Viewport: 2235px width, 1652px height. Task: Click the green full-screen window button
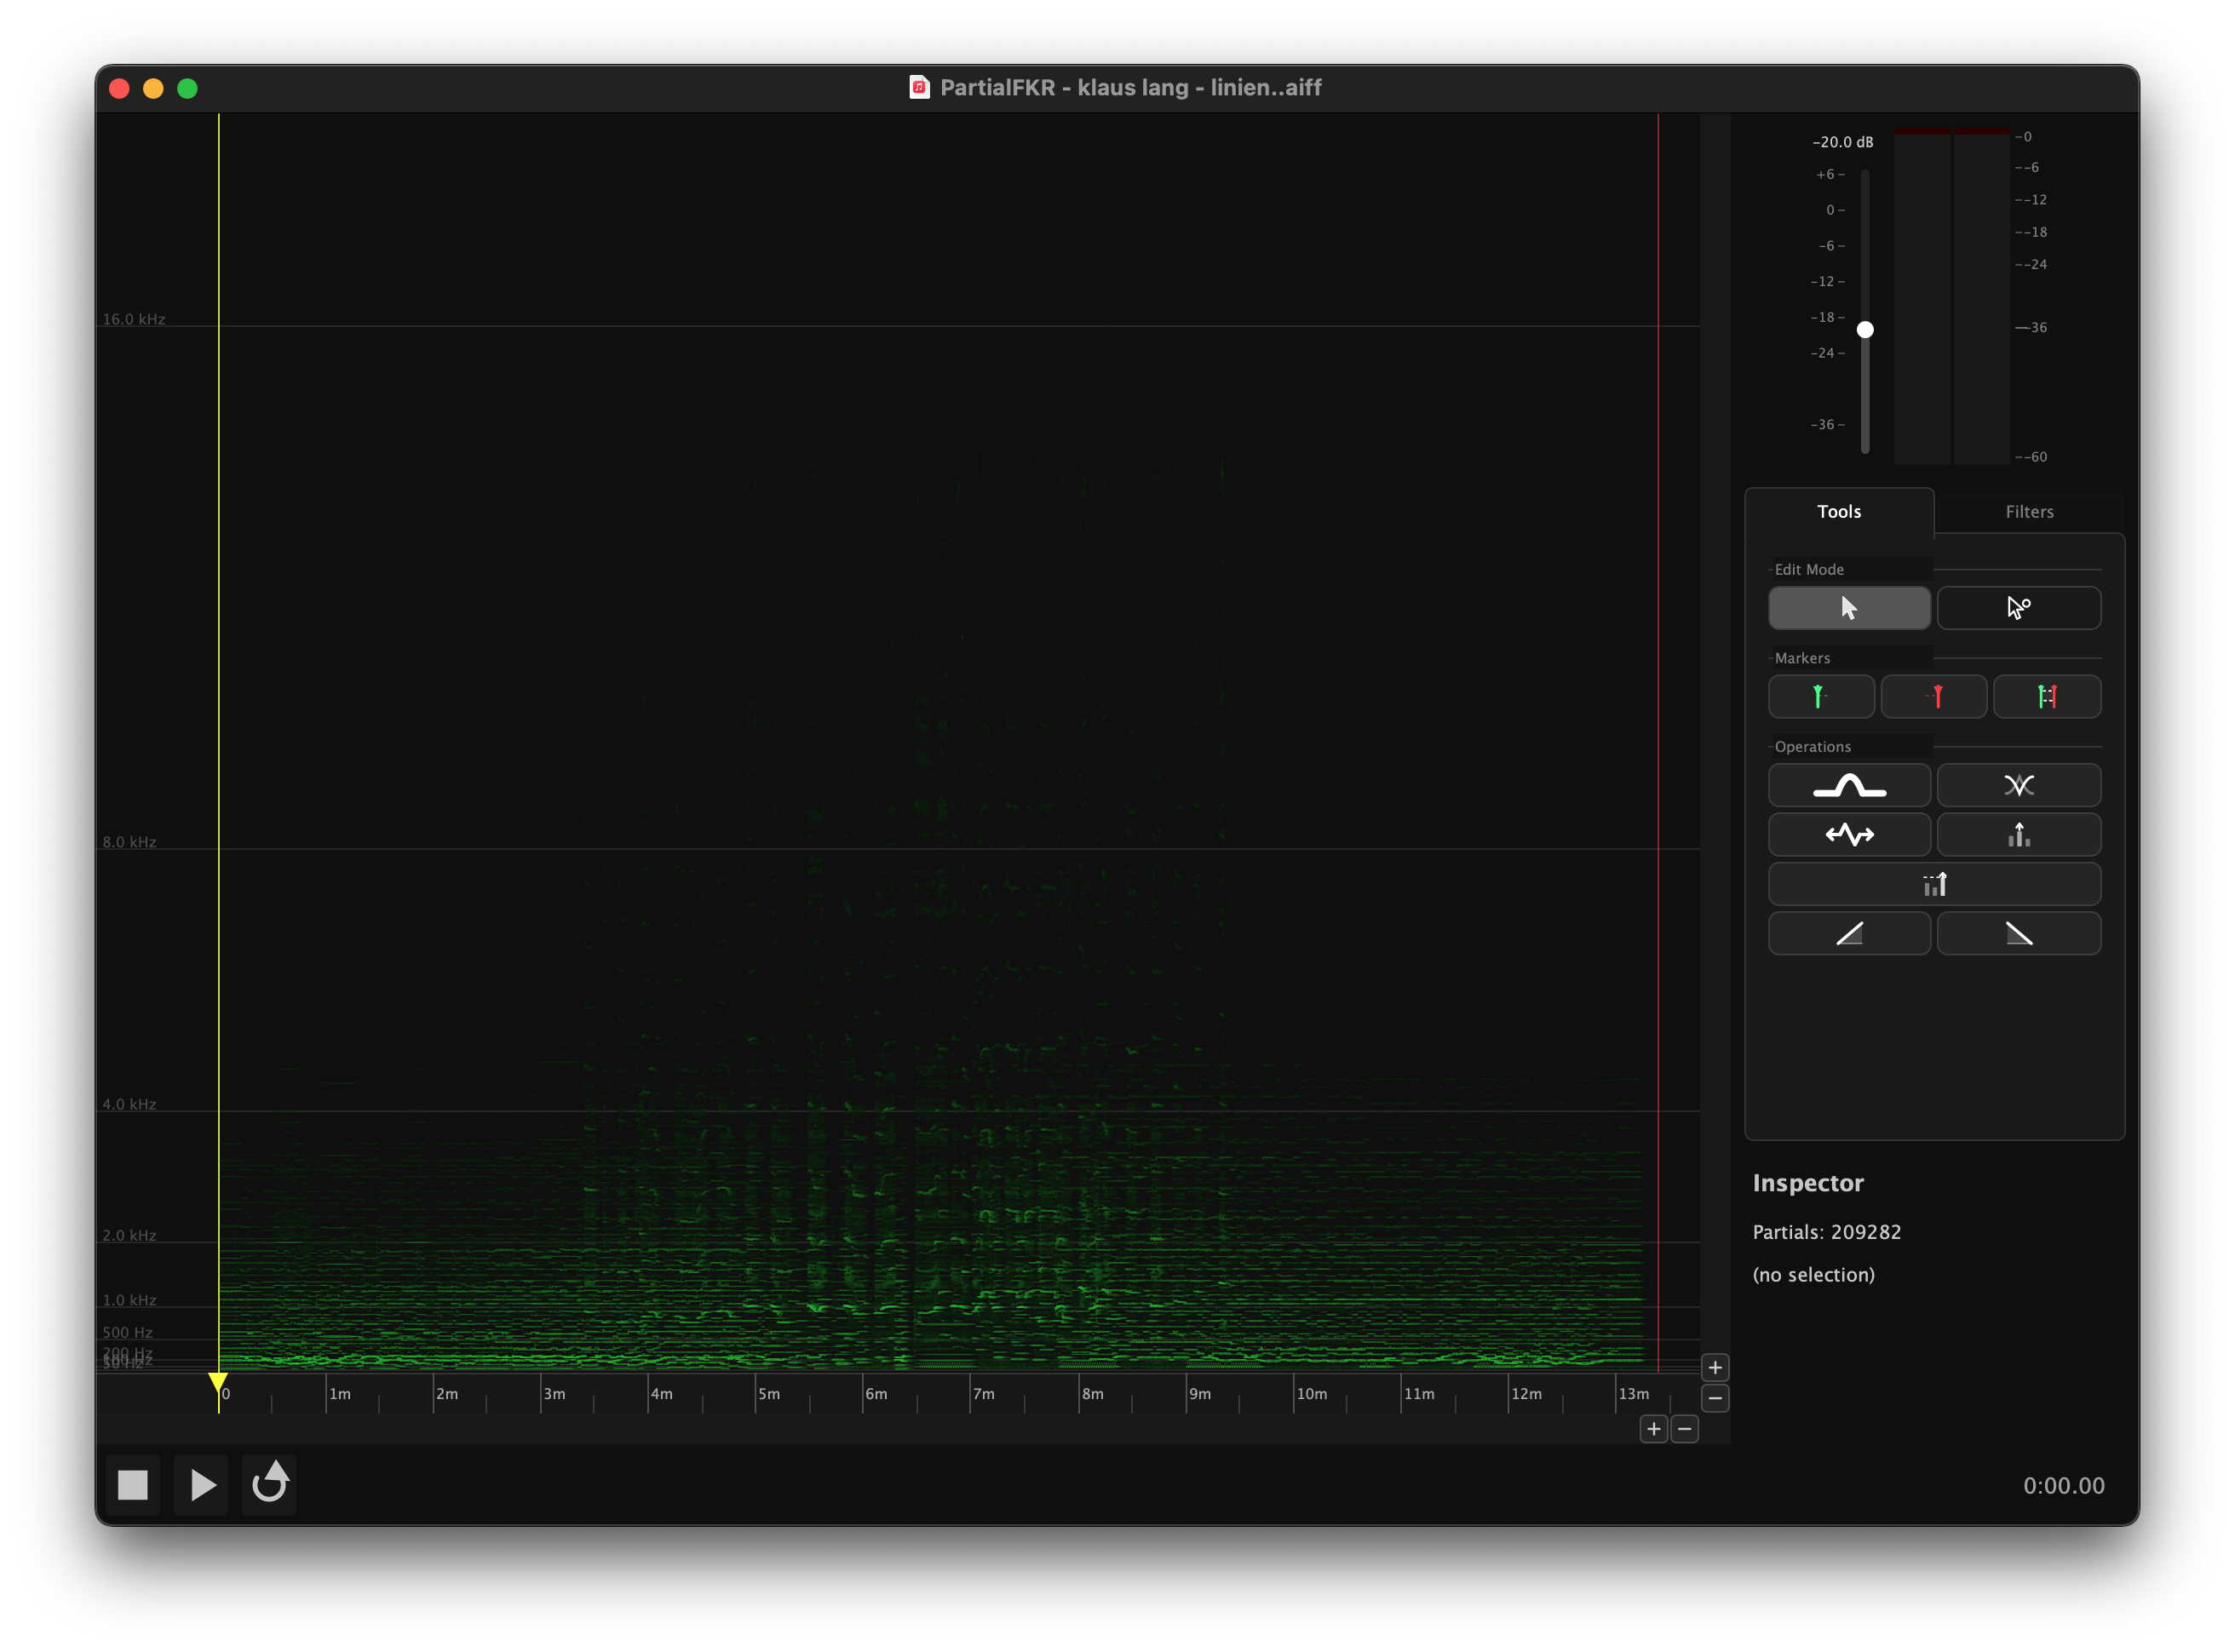(x=187, y=88)
